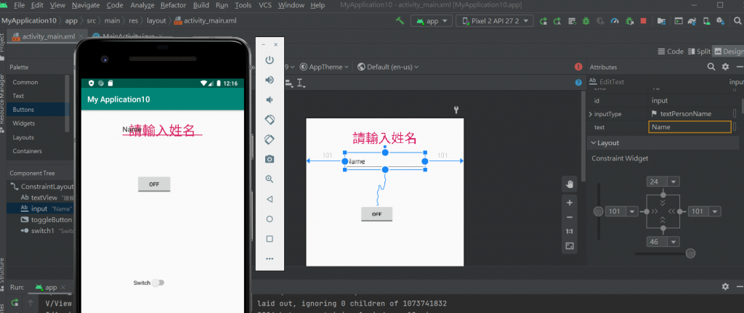744x313 pixels.
Task: Open the Profiler gauge icon
Action: (x=615, y=21)
